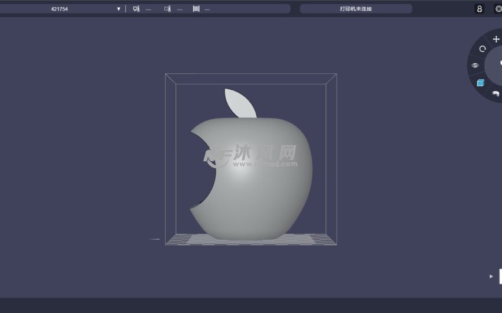
Task: Click the white panel tab at right edge
Action: (500, 276)
